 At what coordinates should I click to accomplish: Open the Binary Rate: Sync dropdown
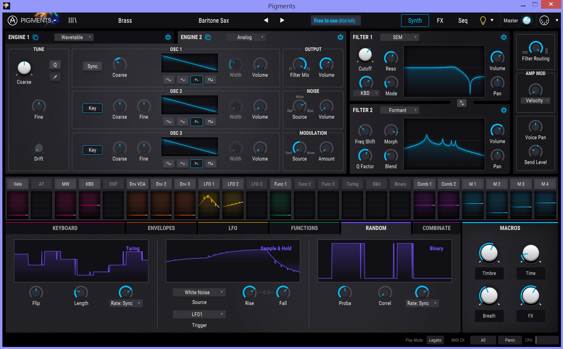[422, 303]
